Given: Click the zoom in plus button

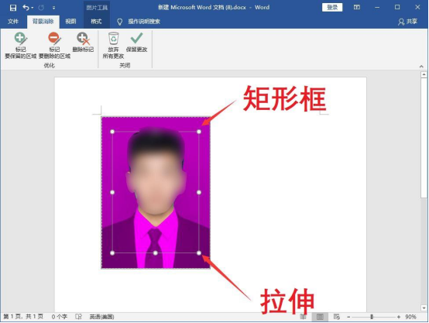Looking at the screenshot, I should pos(399,317).
